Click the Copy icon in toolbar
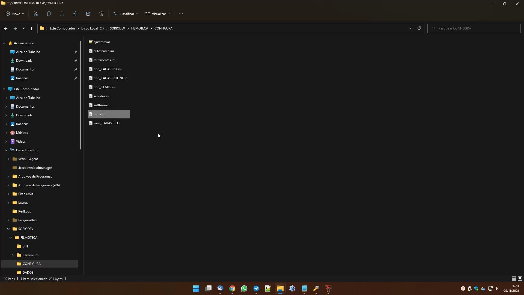 49,14
